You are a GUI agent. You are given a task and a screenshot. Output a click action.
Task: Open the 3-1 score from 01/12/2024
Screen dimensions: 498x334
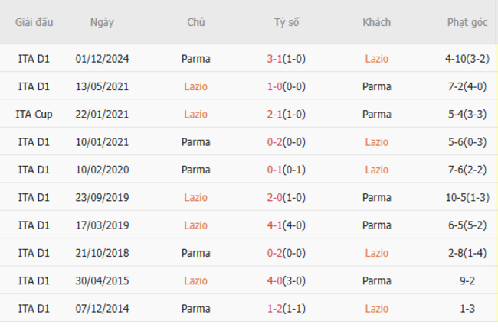pyautogui.click(x=275, y=58)
